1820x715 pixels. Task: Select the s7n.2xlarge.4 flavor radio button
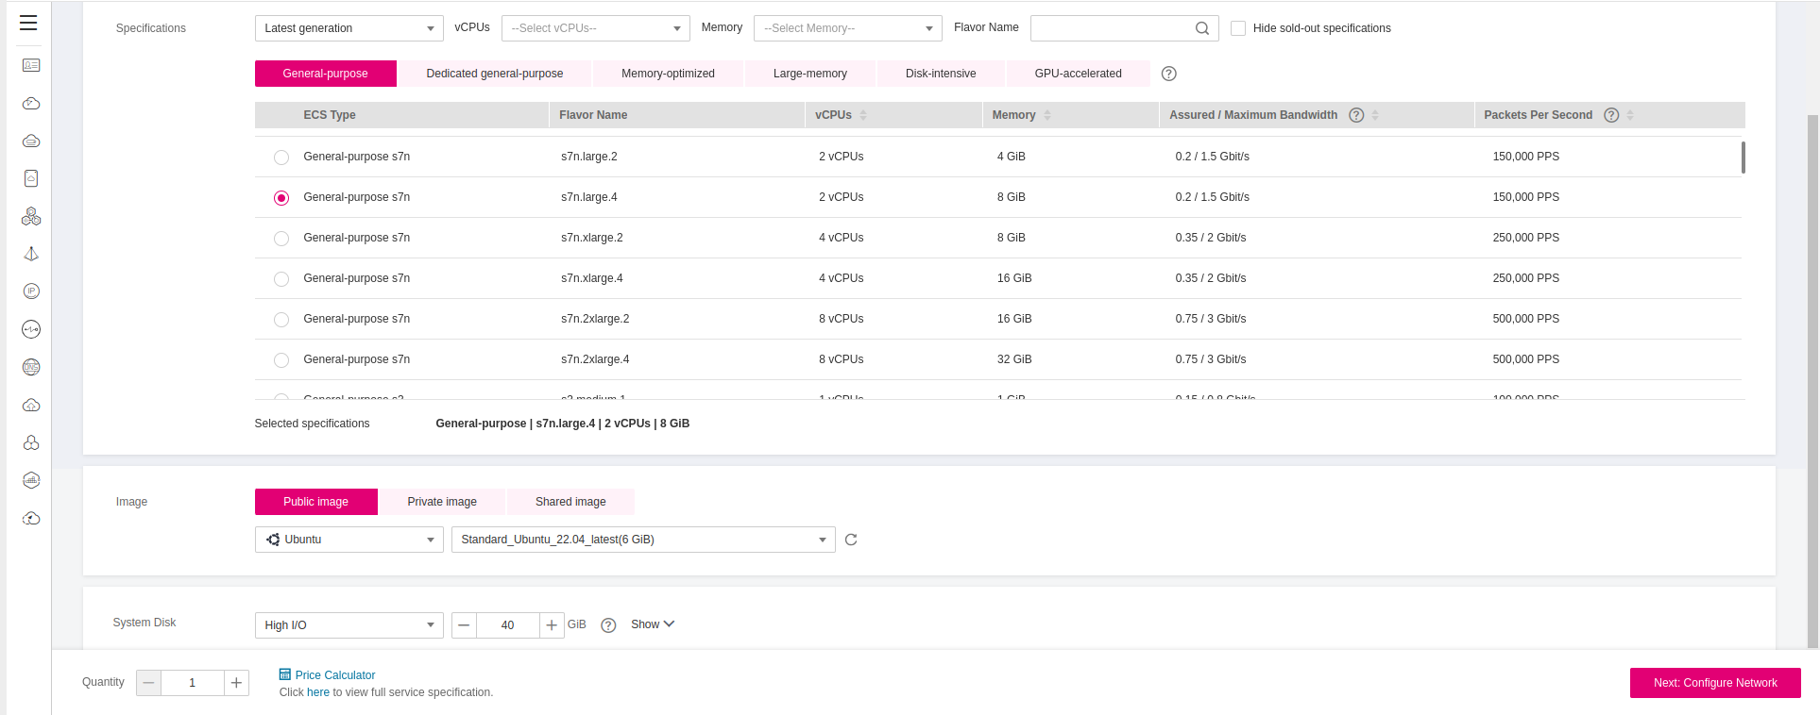[x=281, y=360]
